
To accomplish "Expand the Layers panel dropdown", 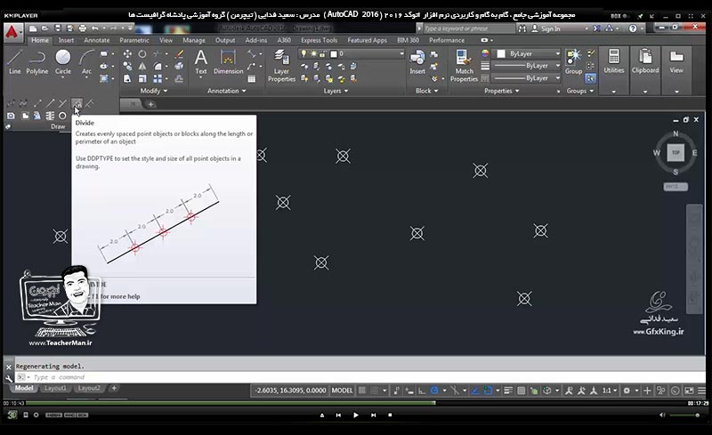I will click(x=336, y=91).
